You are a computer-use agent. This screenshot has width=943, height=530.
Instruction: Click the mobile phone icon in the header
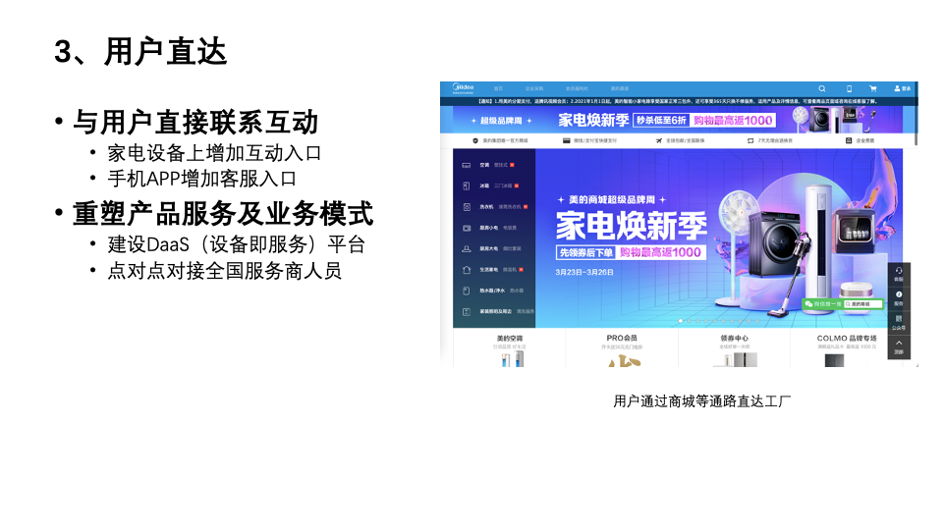pyautogui.click(x=849, y=88)
